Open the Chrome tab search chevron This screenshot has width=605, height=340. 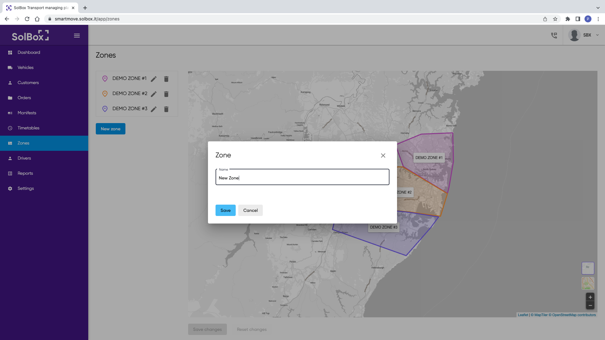pyautogui.click(x=598, y=8)
